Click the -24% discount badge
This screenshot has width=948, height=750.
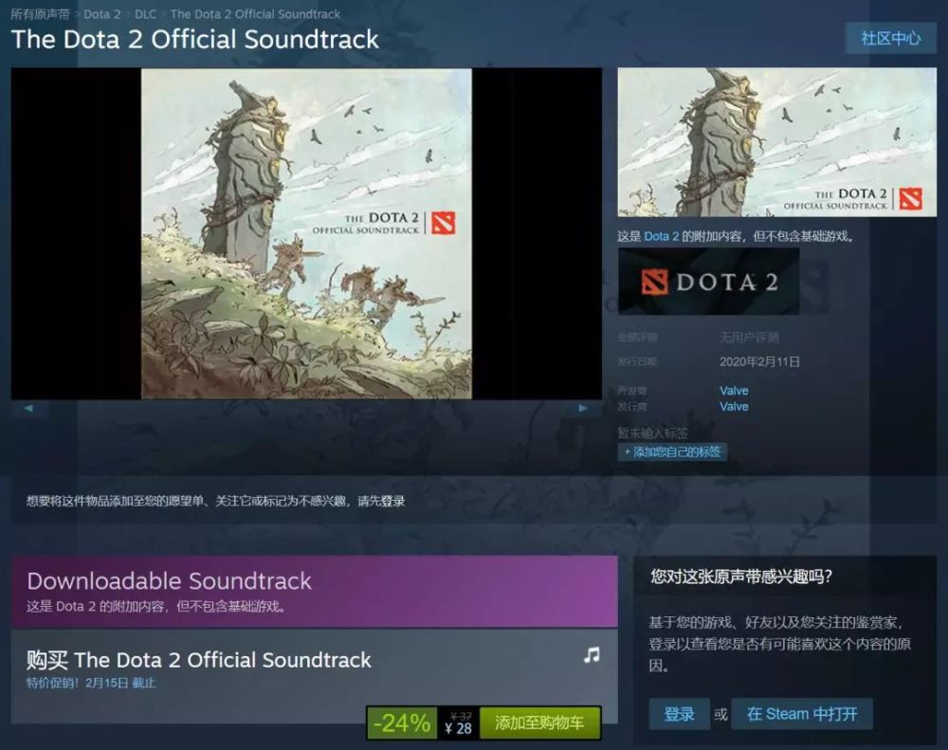402,723
